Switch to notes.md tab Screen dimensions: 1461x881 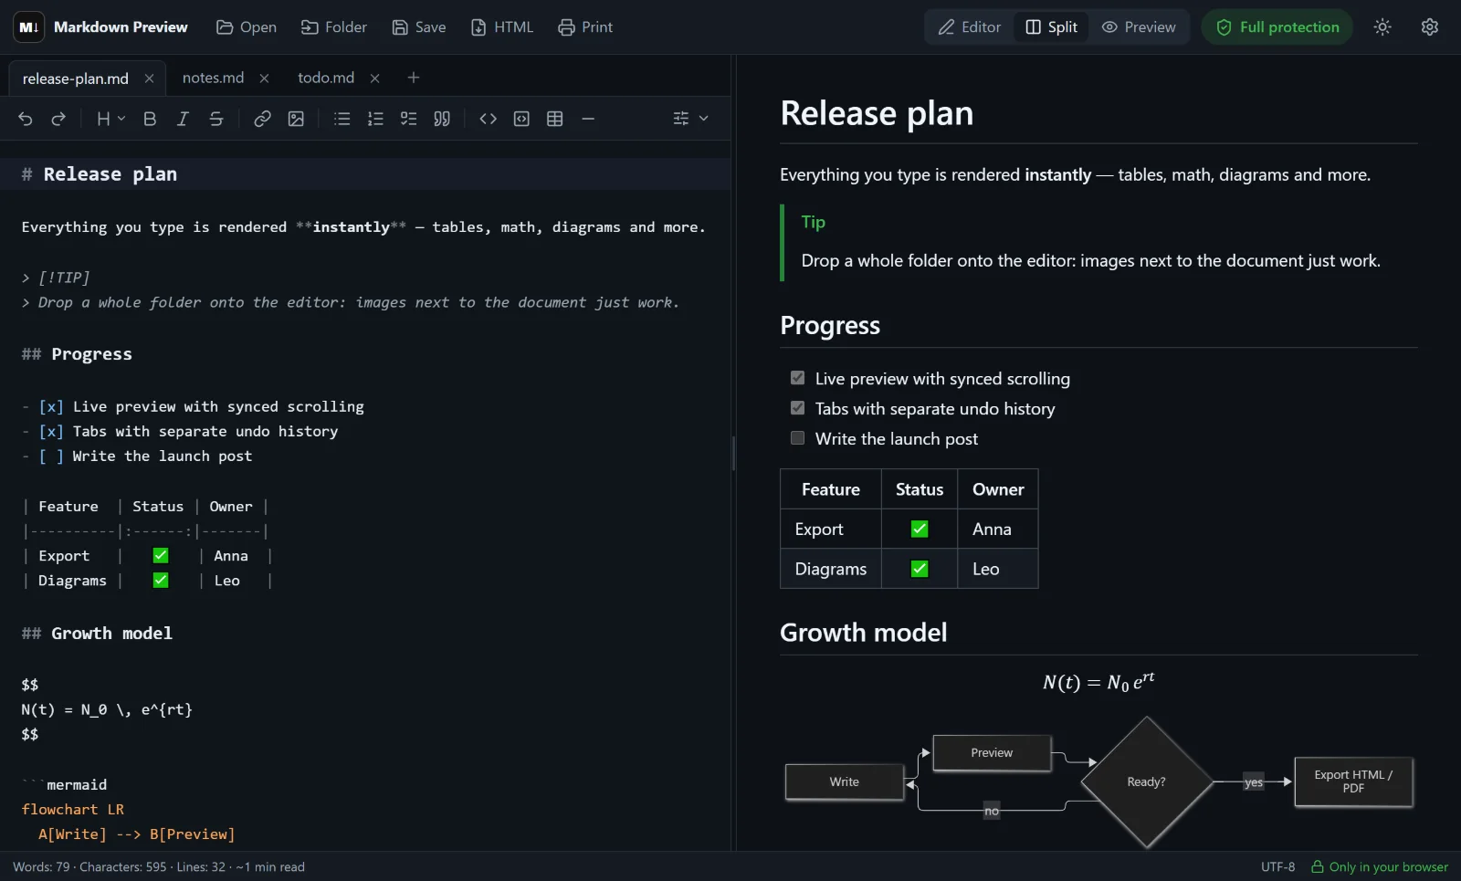click(x=213, y=78)
